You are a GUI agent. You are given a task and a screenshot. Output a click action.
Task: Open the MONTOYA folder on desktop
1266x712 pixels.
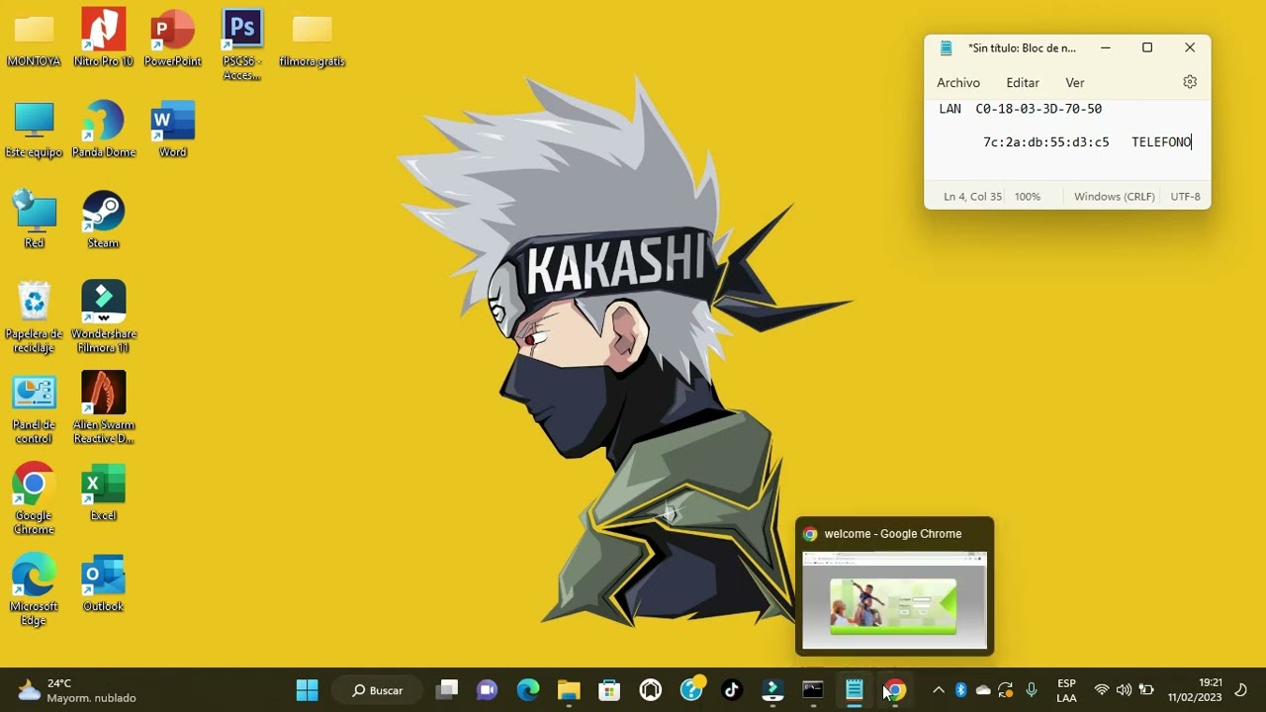[34, 40]
